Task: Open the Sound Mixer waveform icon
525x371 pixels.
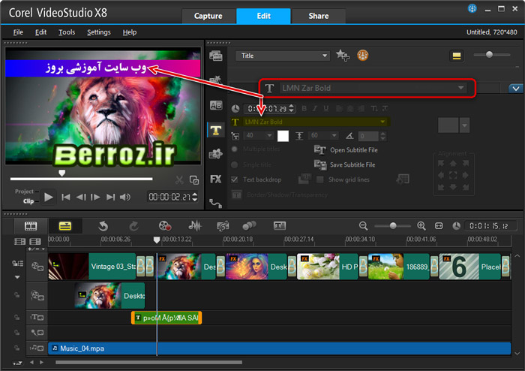Action: pos(194,225)
